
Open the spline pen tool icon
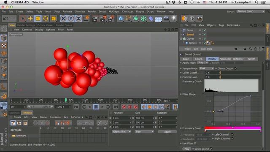click(x=128, y=19)
